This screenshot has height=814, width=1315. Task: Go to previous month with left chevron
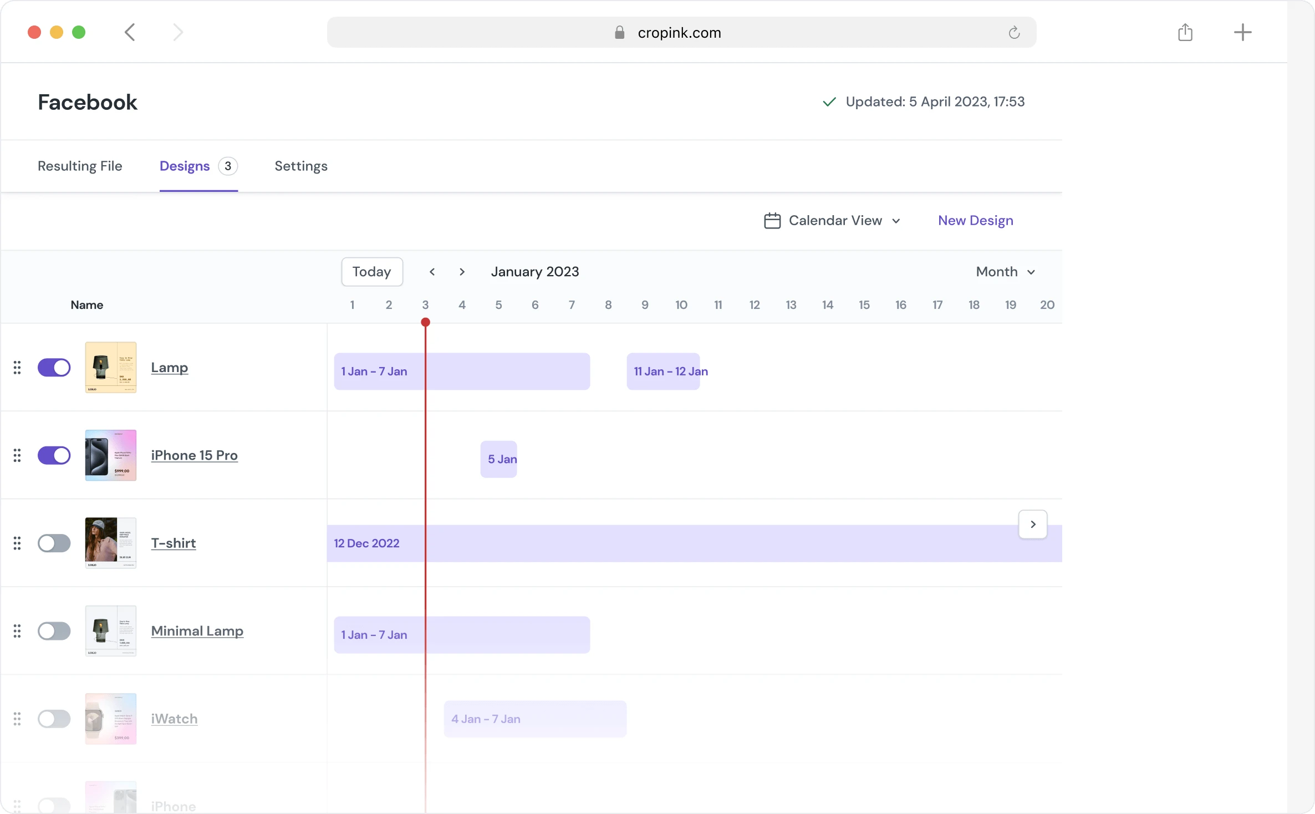(x=432, y=272)
